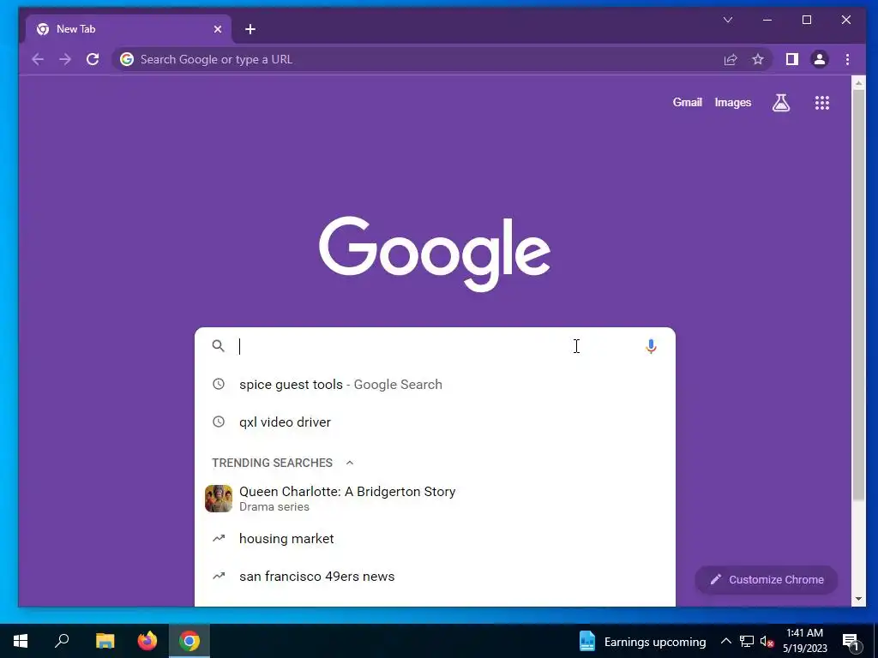This screenshot has height=658, width=878.
Task: Close the New Tab tab
Action: click(218, 29)
